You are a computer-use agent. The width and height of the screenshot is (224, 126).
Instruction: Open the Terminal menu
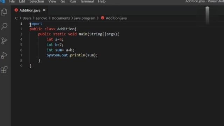[87, 1]
